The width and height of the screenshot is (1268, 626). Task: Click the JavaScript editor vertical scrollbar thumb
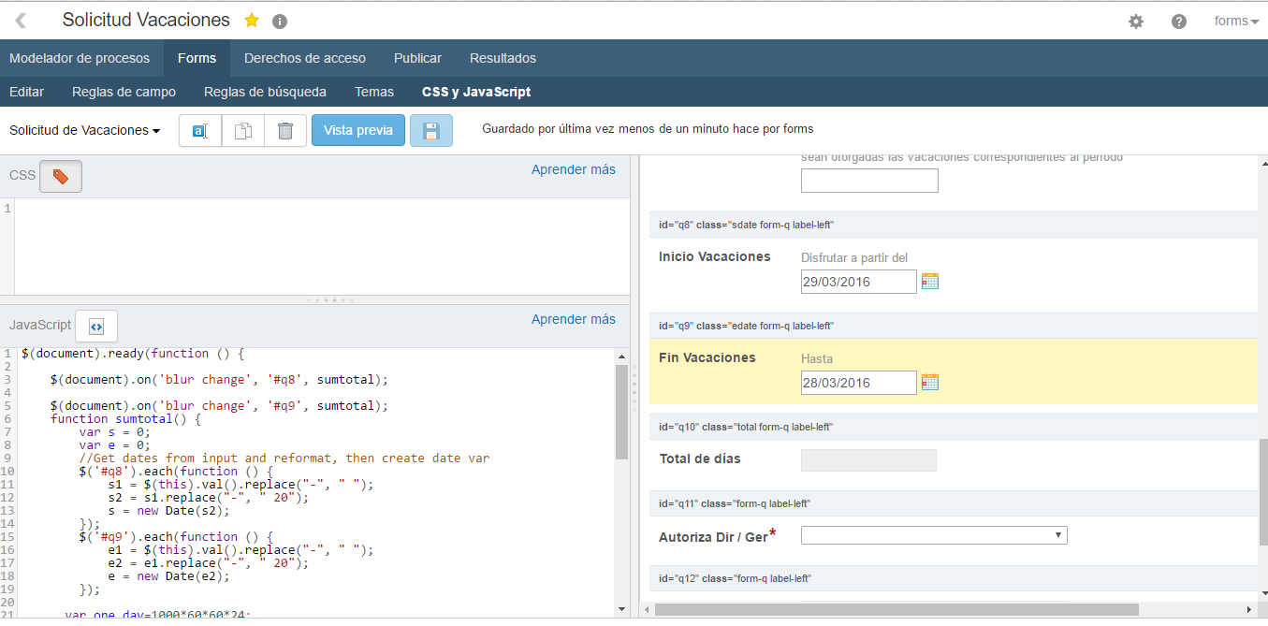point(621,412)
